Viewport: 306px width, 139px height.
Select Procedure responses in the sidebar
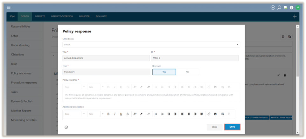coord(24,83)
